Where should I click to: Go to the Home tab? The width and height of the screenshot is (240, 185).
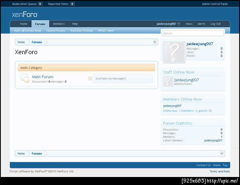point(24,24)
